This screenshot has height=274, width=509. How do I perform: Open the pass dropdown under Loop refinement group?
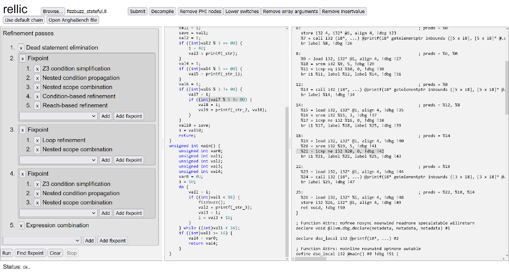pos(58,160)
